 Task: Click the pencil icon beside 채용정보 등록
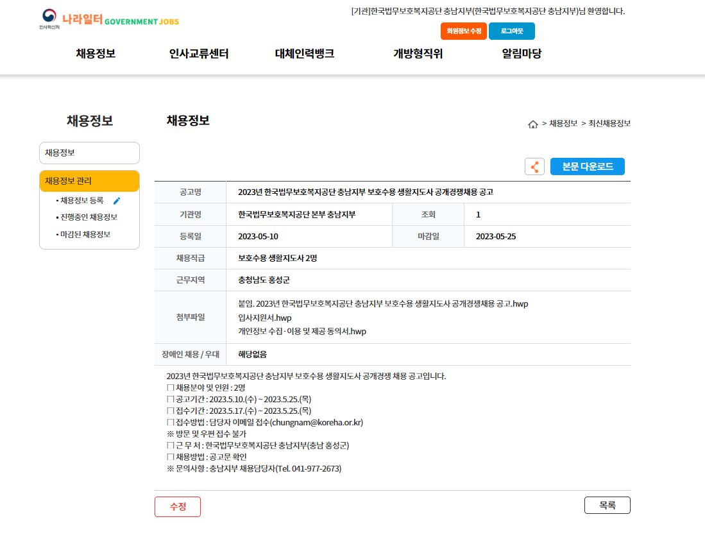pyautogui.click(x=117, y=201)
